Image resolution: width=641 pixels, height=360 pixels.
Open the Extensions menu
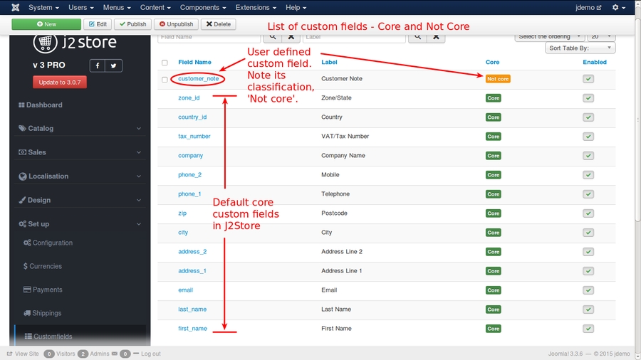click(x=256, y=7)
